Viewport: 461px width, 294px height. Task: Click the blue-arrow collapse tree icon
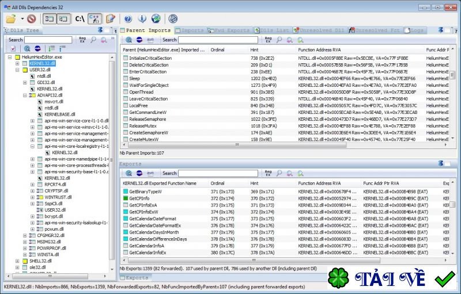(62, 49)
